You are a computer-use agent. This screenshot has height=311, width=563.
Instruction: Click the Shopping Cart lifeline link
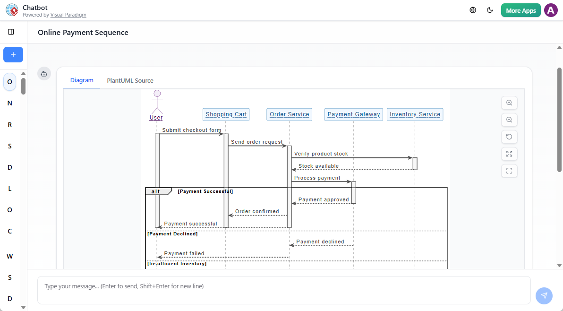pos(226,114)
